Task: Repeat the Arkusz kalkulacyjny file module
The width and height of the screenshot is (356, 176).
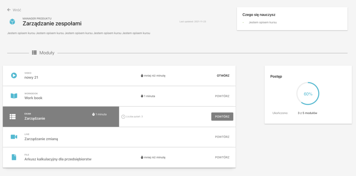Action: 222,157
